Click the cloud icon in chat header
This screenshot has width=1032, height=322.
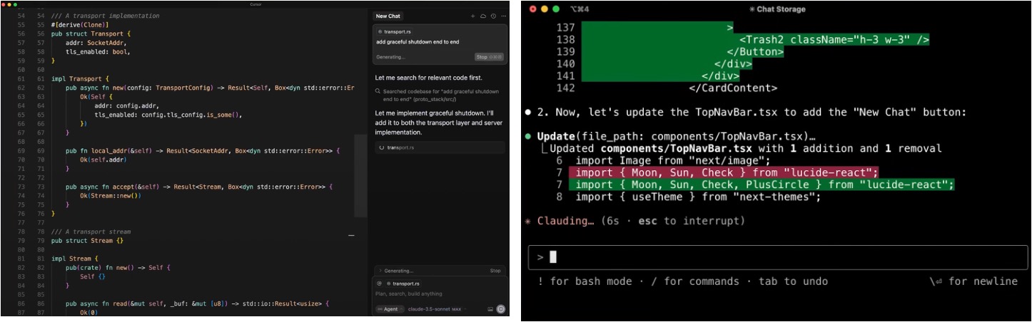click(x=483, y=16)
